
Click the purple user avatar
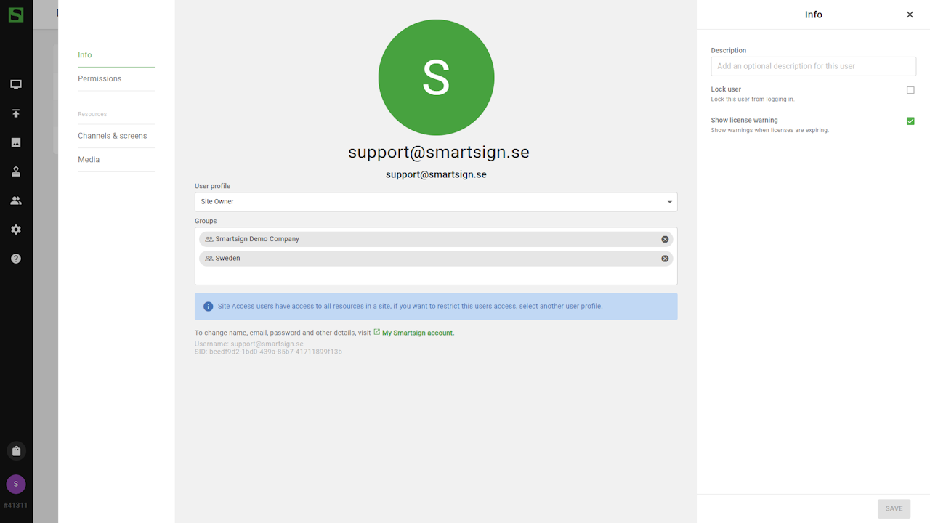point(16,484)
